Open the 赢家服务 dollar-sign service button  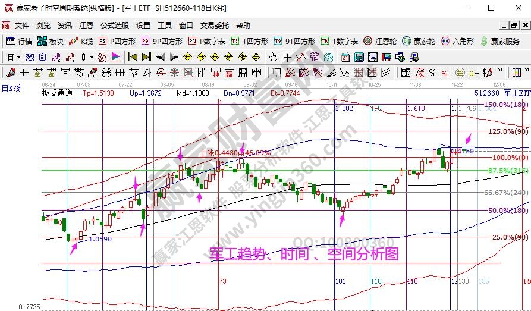[x=500, y=41]
